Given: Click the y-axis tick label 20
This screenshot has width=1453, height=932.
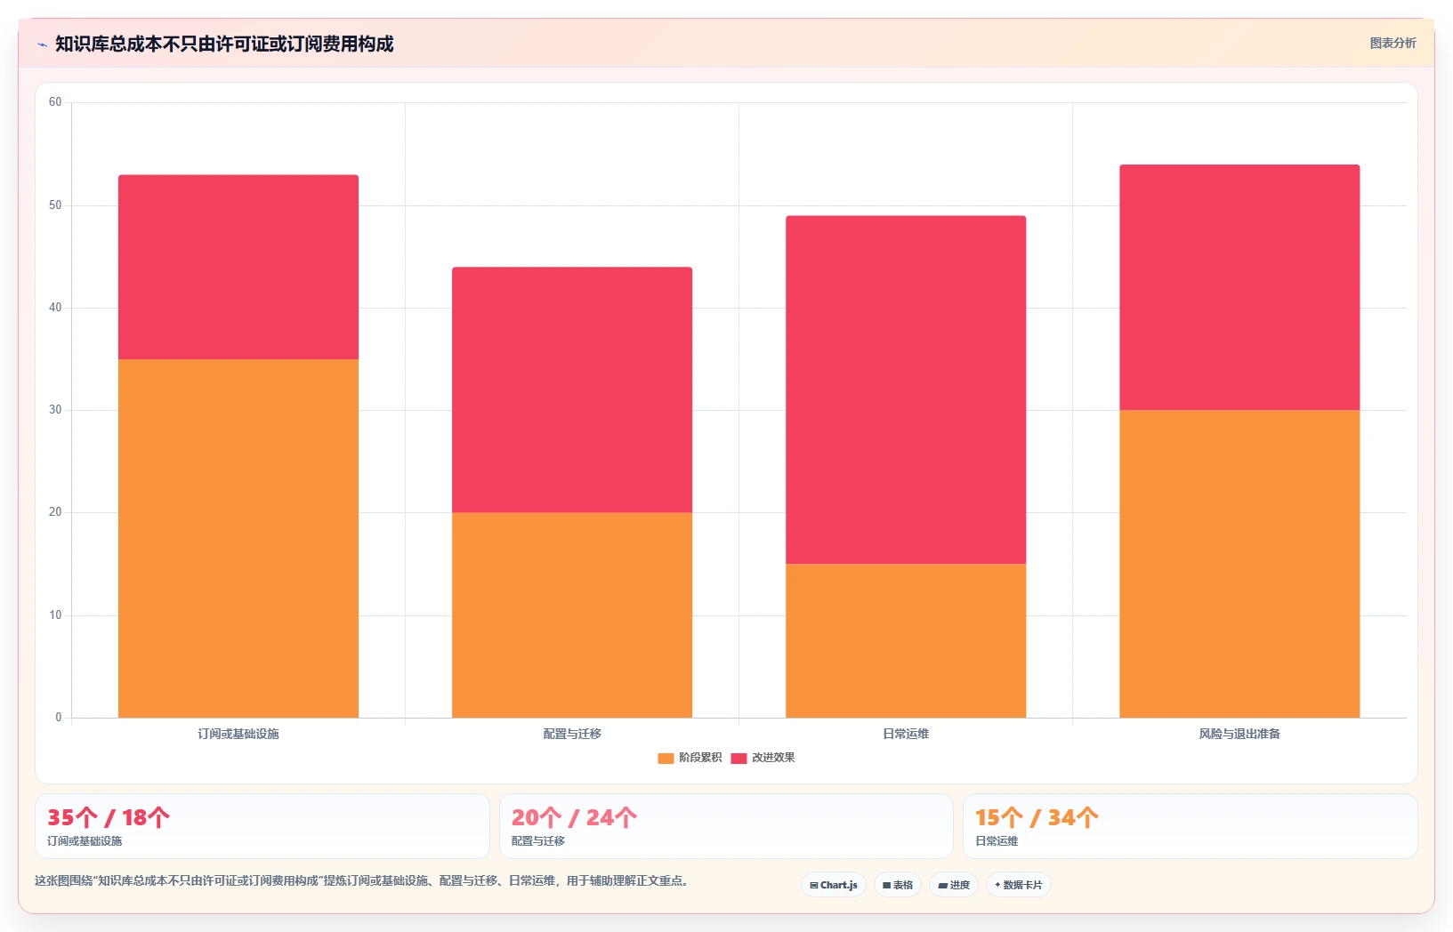Looking at the screenshot, I should coord(55,512).
